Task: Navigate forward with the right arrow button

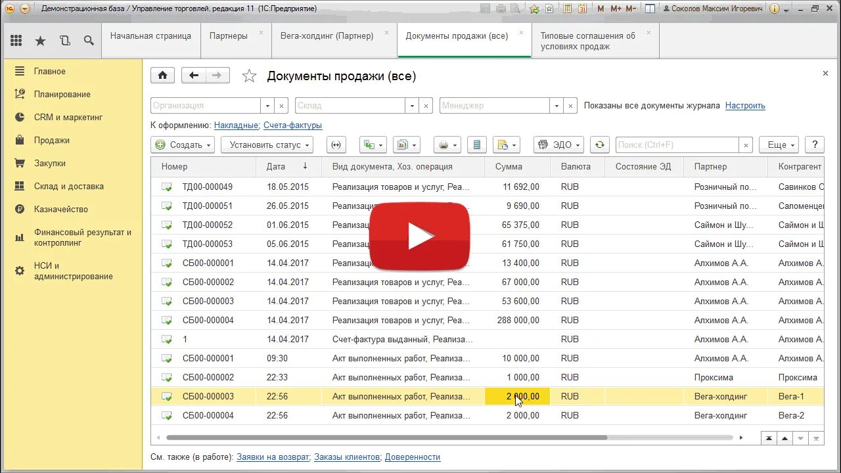Action: (217, 76)
